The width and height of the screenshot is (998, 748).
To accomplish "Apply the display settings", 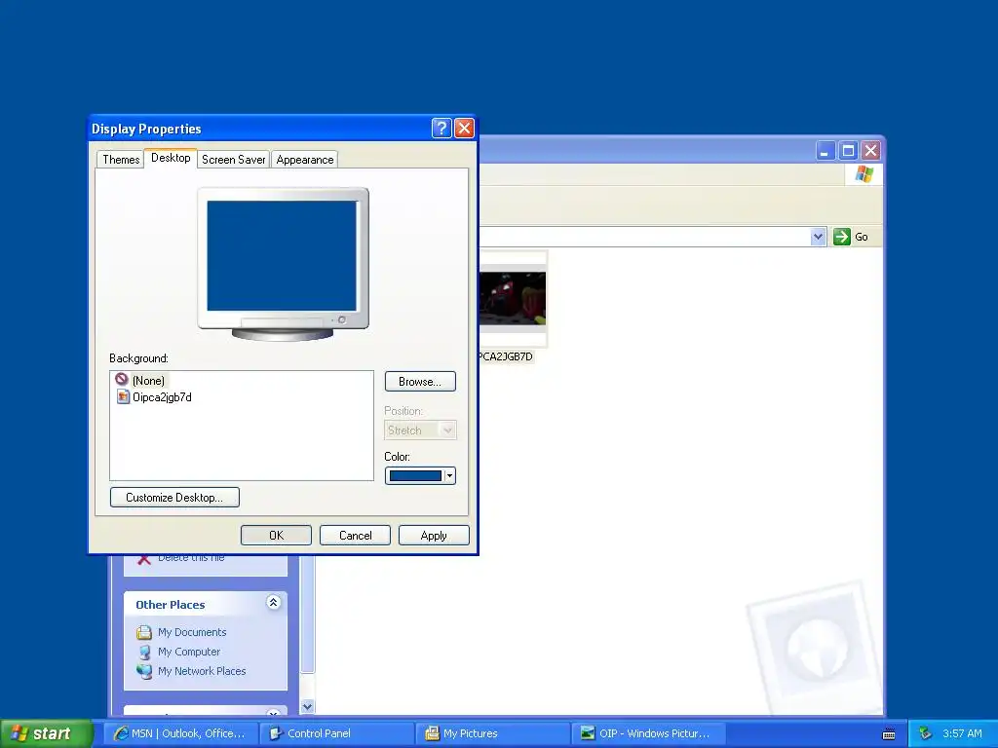I will click(434, 536).
